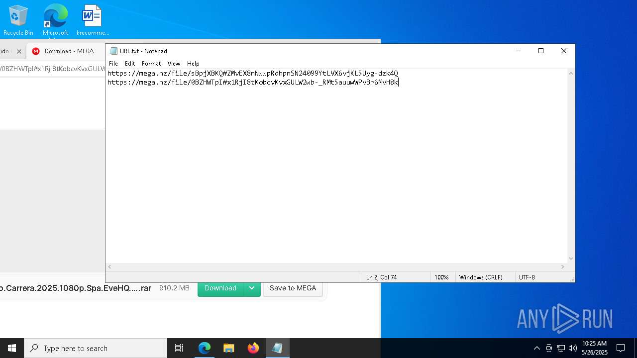
Task: Open Notepad View menu
Action: 174,64
